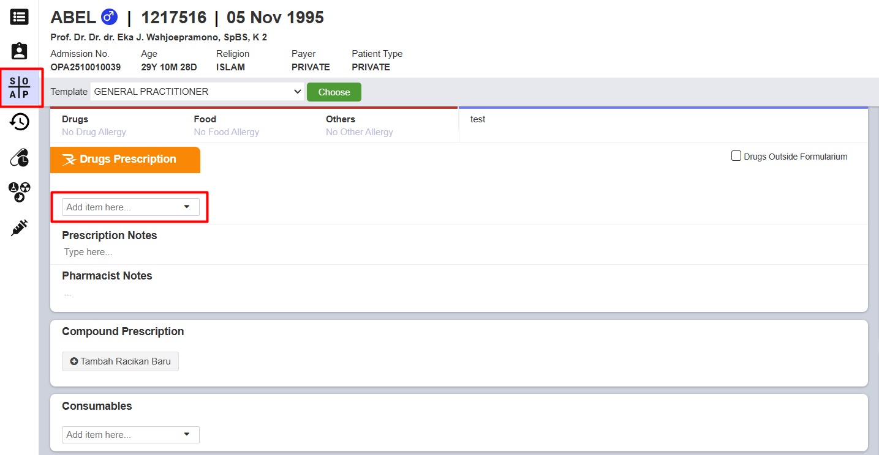Click the Prescription Notes text field

245,252
